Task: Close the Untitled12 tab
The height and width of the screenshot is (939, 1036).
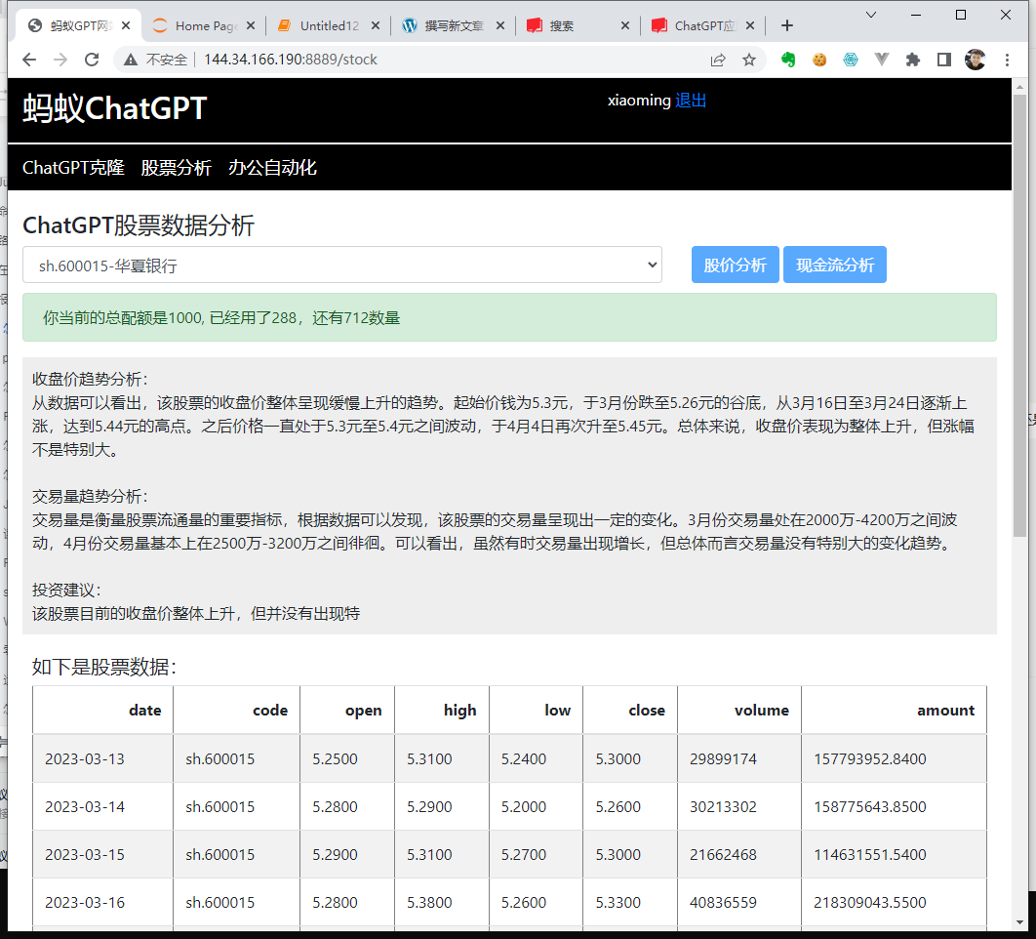Action: [x=376, y=25]
